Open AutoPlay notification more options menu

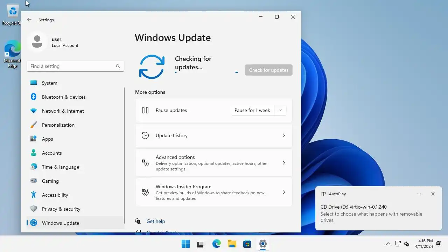point(419,194)
